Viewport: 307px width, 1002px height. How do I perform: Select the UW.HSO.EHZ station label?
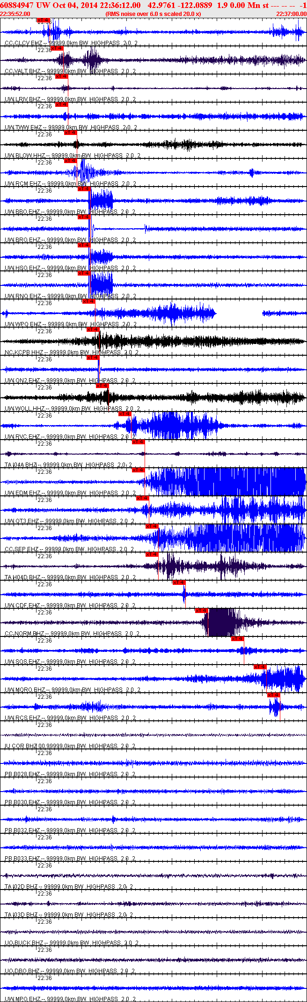(71, 268)
